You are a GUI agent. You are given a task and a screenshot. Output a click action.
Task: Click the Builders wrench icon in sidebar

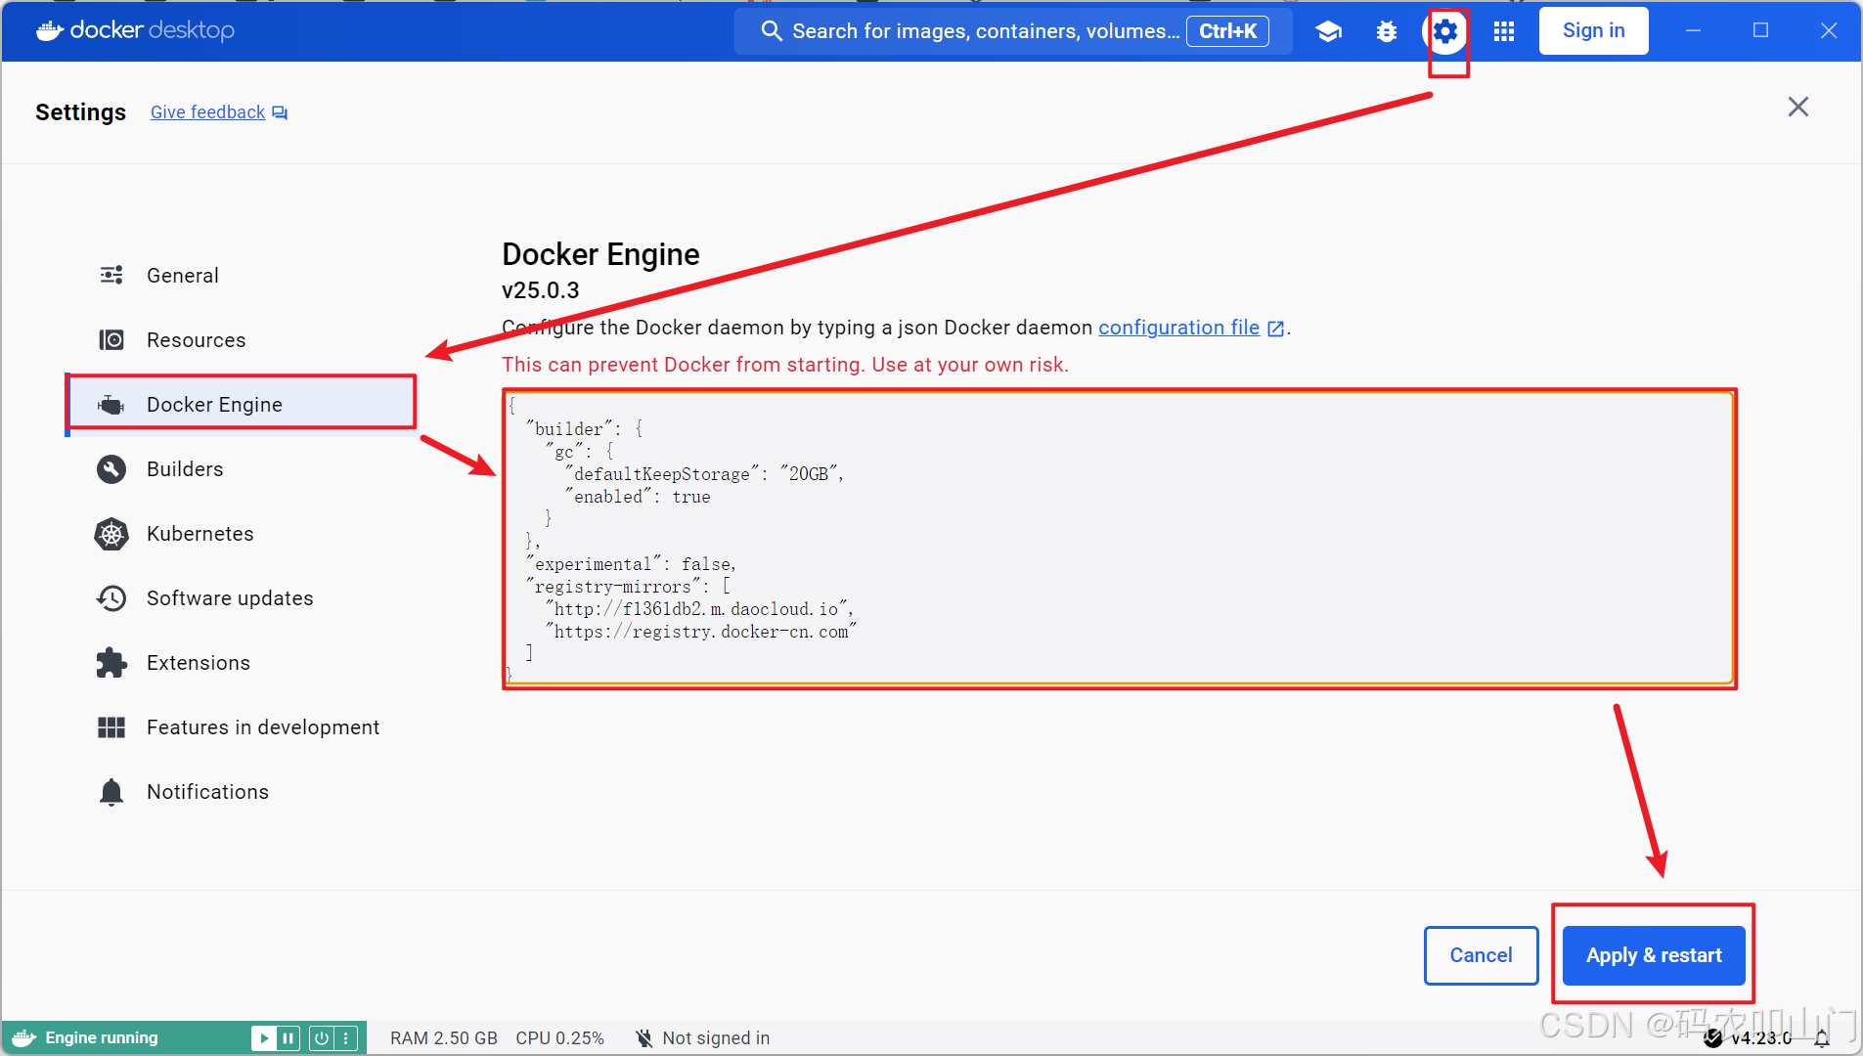click(x=111, y=469)
